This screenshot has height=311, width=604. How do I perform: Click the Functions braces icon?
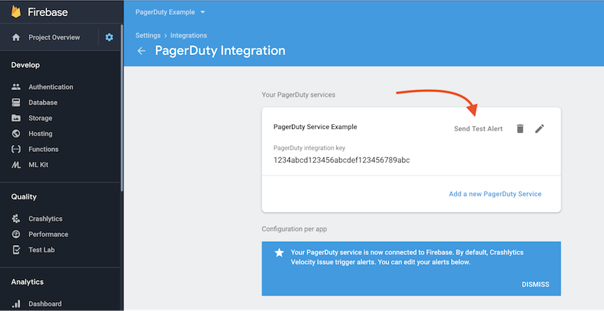[x=16, y=149]
